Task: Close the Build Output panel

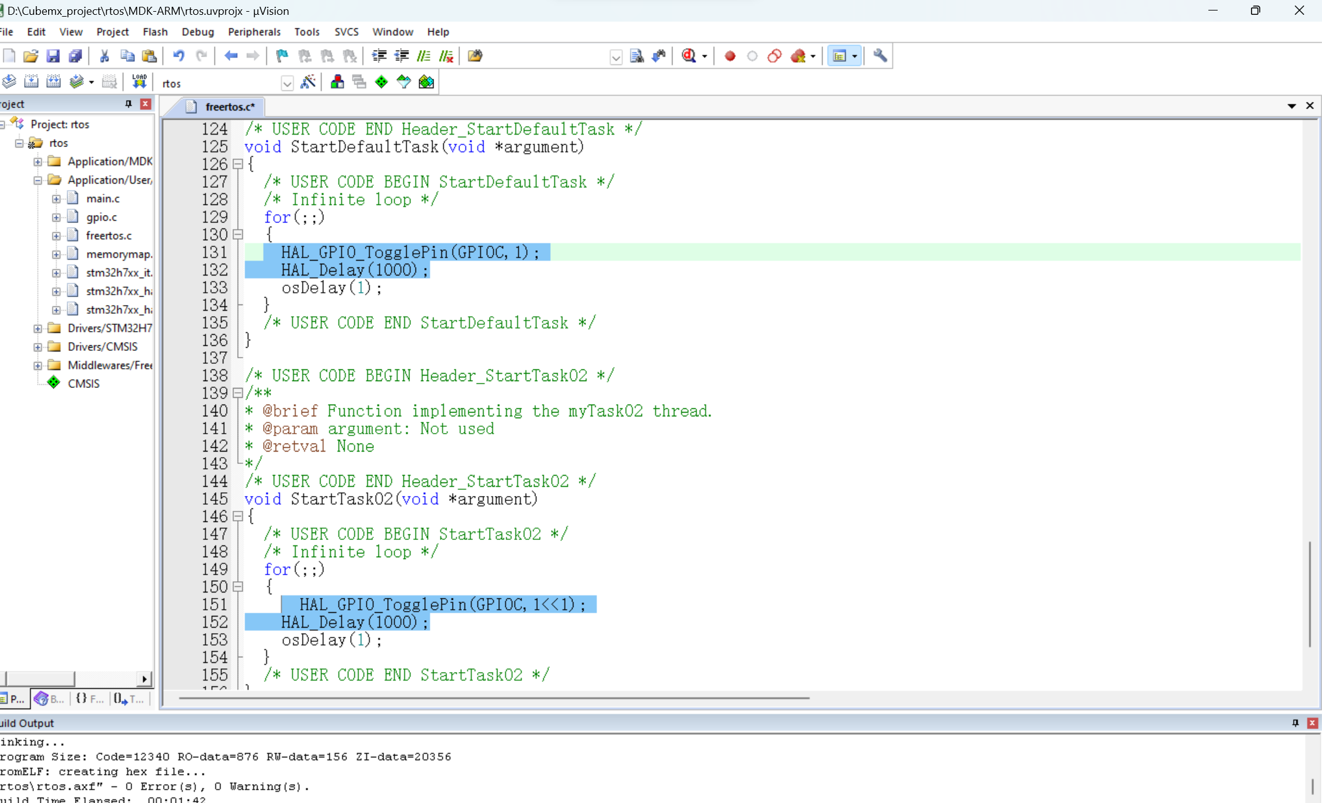Action: [x=1313, y=723]
